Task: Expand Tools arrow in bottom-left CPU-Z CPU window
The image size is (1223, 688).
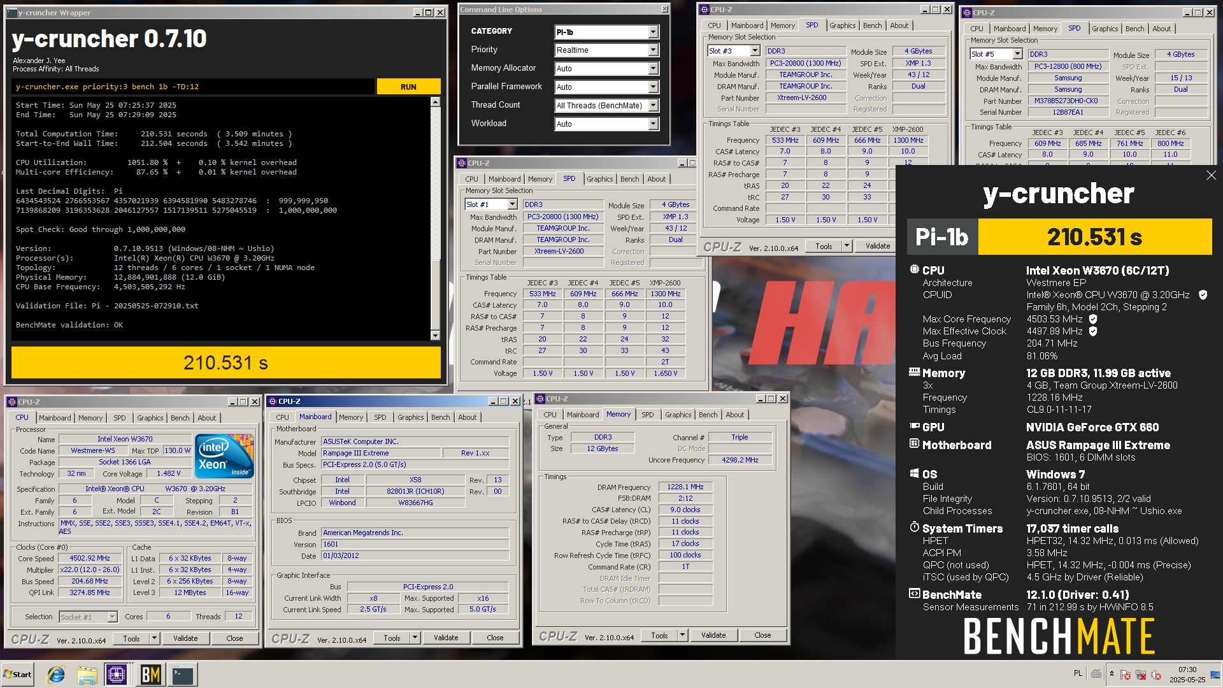Action: [x=154, y=638]
